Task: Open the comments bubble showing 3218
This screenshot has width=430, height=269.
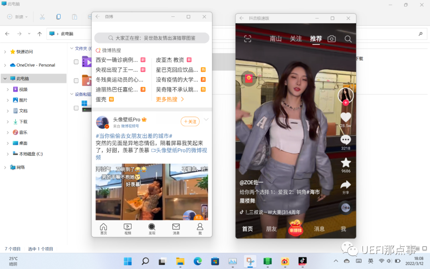Action: click(346, 140)
